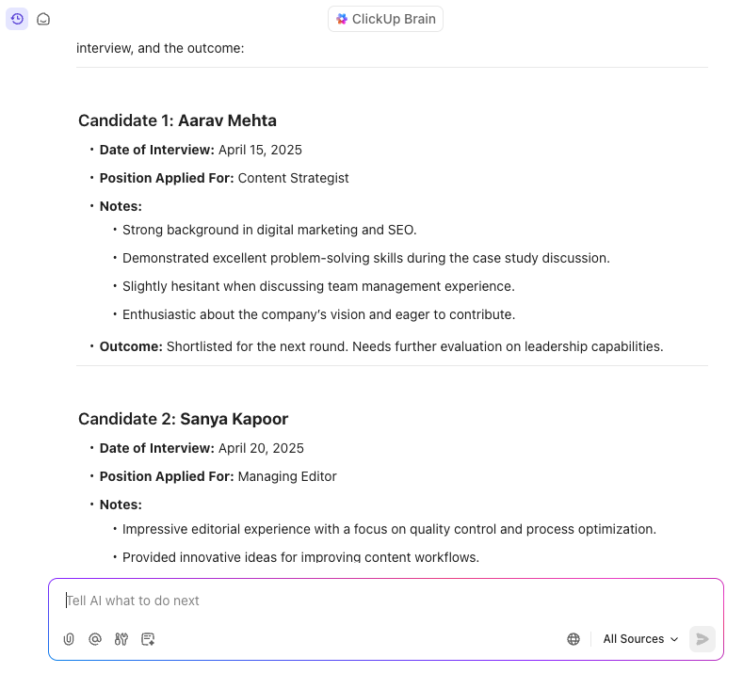Click the new chat bubble icon
The height and width of the screenshot is (673, 743).
(43, 19)
